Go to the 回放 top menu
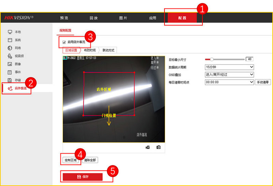Image resolution: width=273 pixels, height=186 pixels. click(94, 18)
